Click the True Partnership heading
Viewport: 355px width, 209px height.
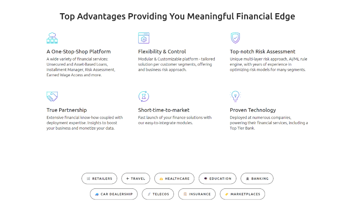tap(66, 110)
